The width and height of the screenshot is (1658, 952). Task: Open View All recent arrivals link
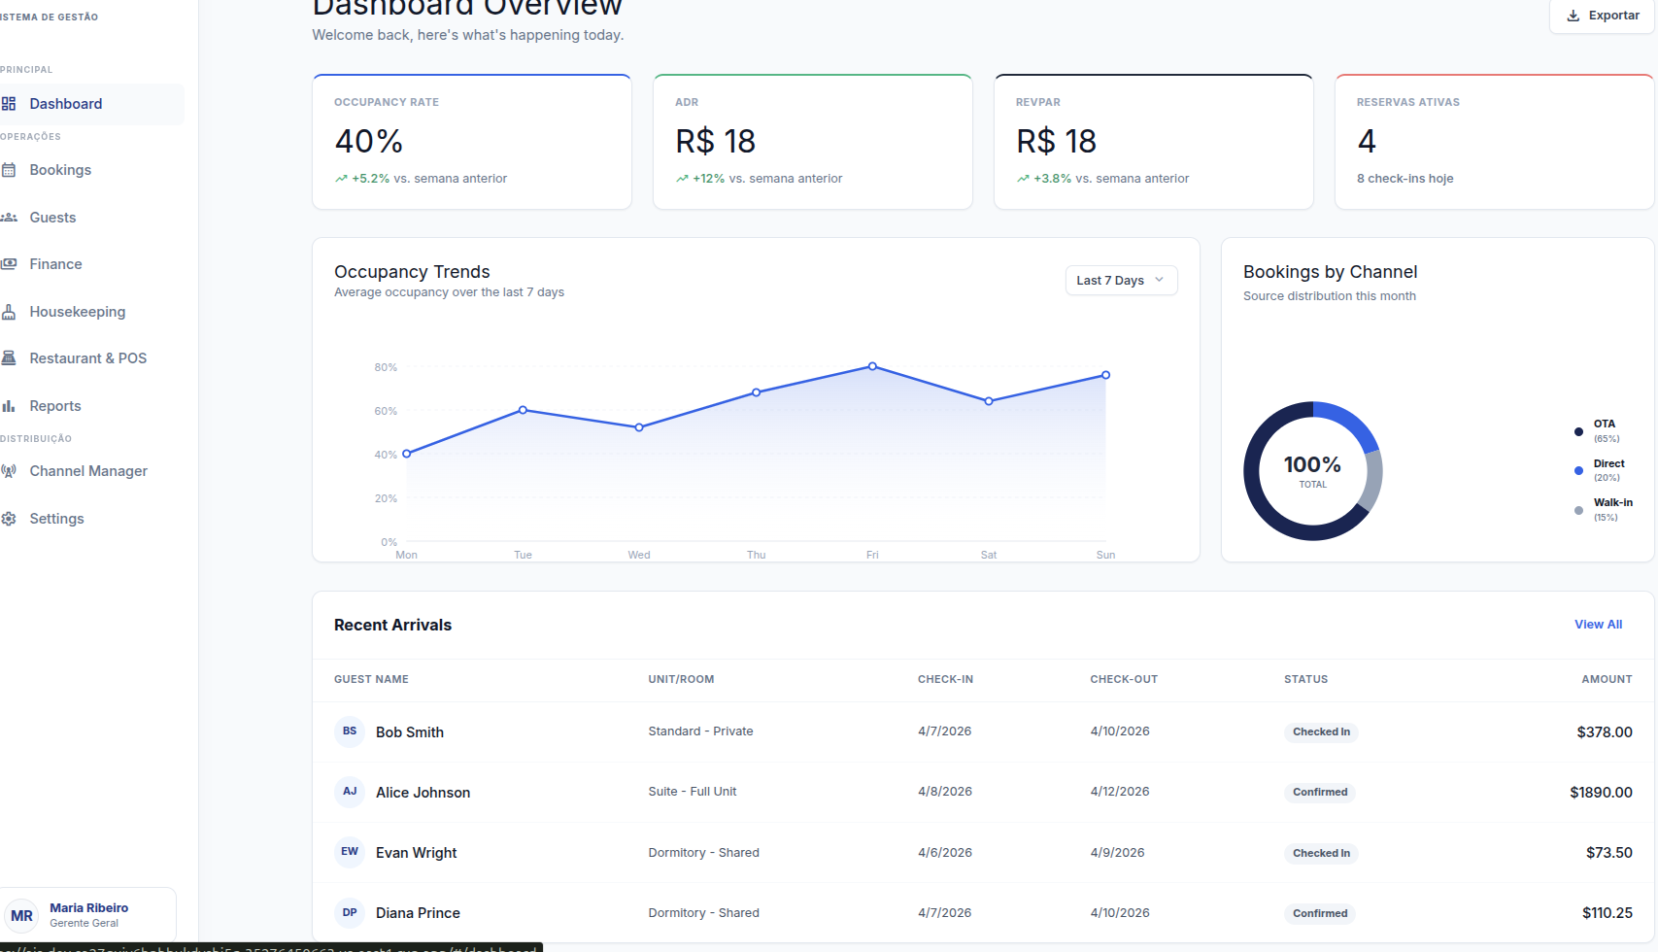[1598, 625]
